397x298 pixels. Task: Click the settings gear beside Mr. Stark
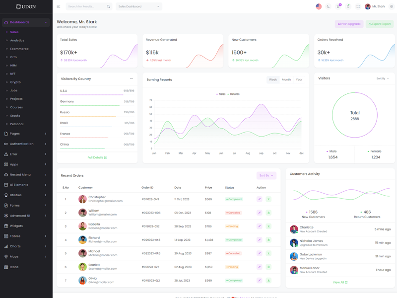point(392,6)
